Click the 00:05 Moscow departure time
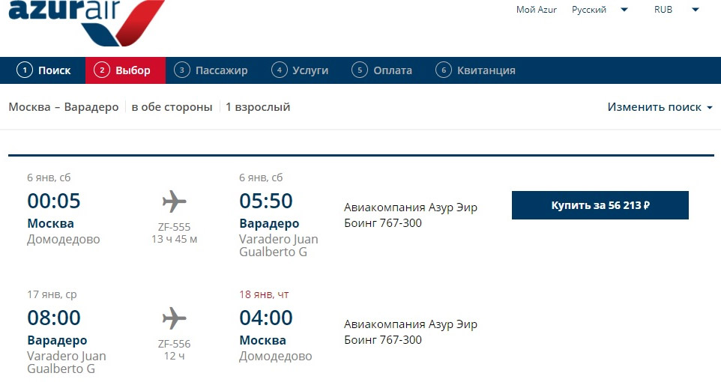The height and width of the screenshot is (382, 721). coord(54,201)
